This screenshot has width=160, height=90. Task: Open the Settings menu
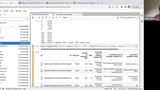(18, 11)
